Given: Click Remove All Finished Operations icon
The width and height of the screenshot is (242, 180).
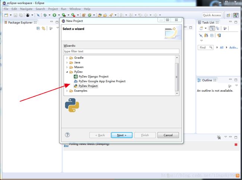Looking at the screenshot, I should pyautogui.click(x=219, y=137).
